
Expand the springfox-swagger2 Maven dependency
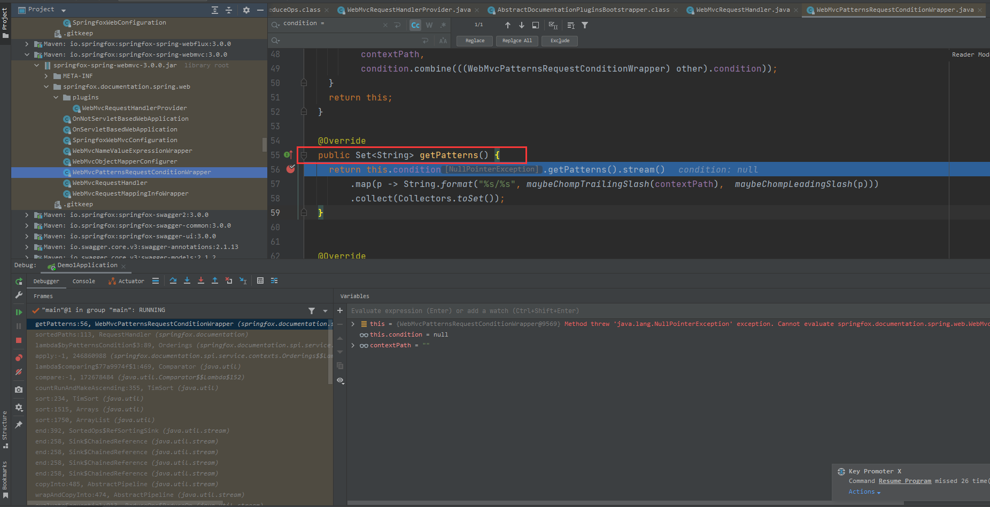click(x=27, y=215)
